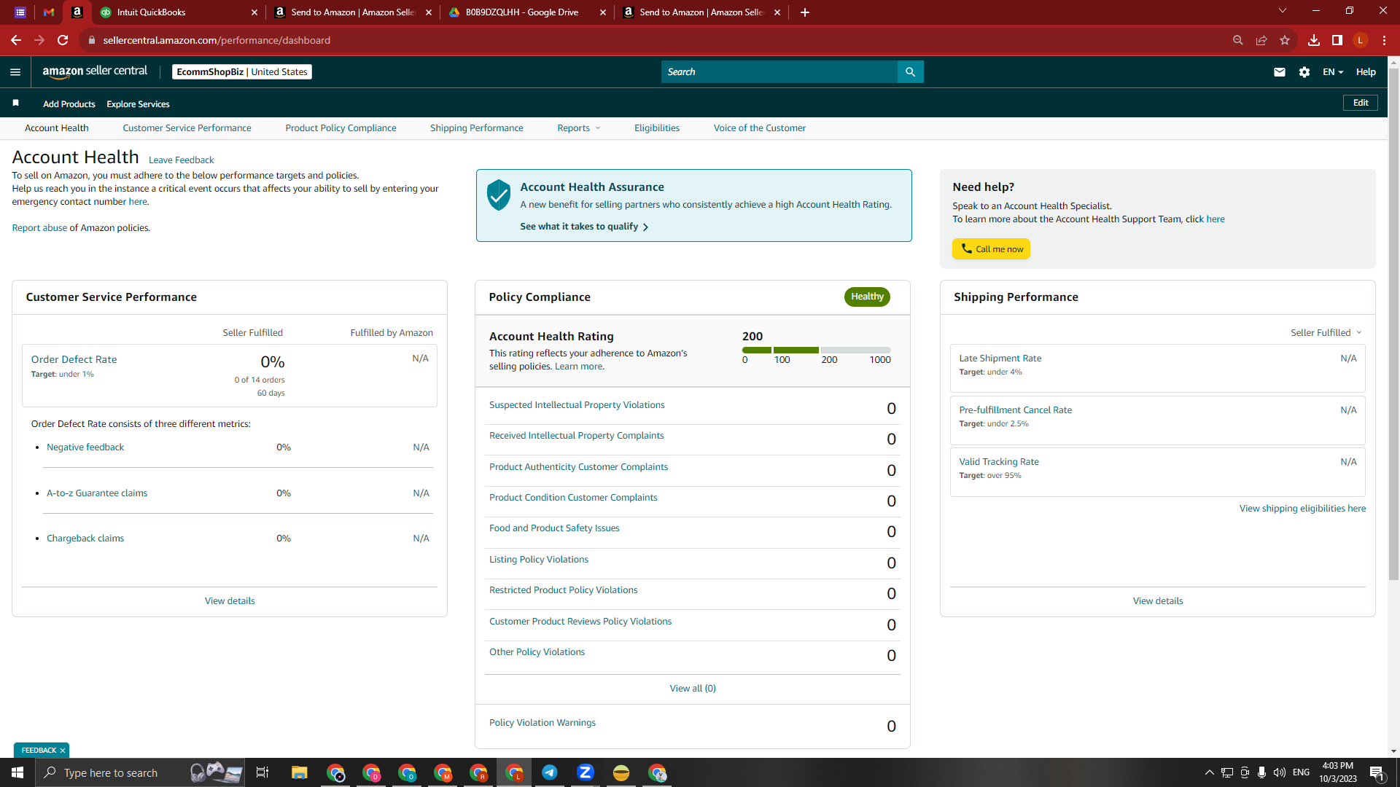Open Task View on taskbar

[262, 772]
